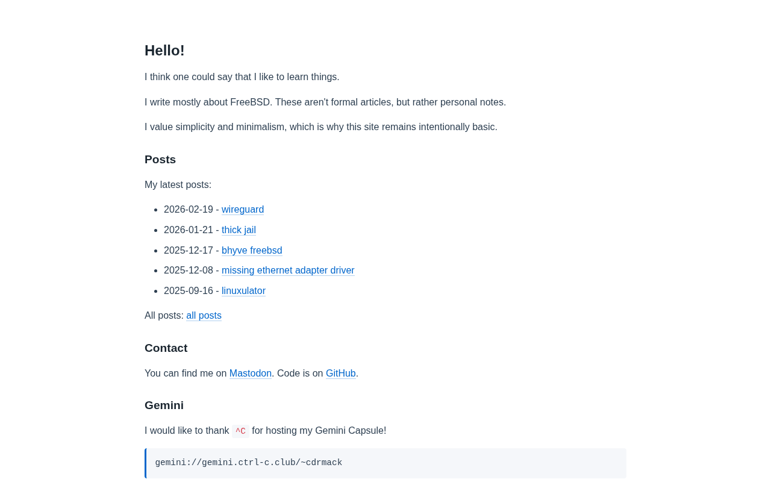Click the Posts section heading
The height and width of the screenshot is (482, 771).
tap(160, 160)
